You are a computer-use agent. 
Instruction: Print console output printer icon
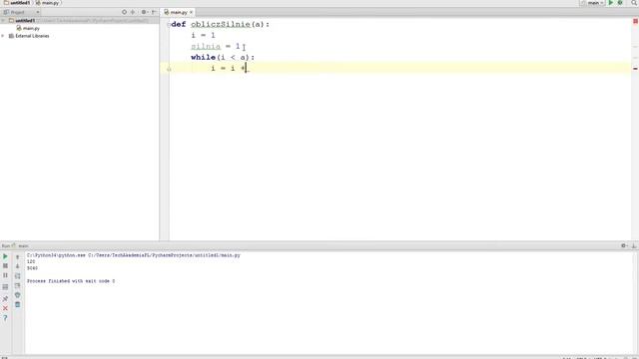[18, 295]
